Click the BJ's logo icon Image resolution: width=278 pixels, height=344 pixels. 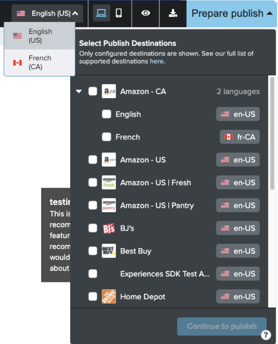[x=108, y=228]
